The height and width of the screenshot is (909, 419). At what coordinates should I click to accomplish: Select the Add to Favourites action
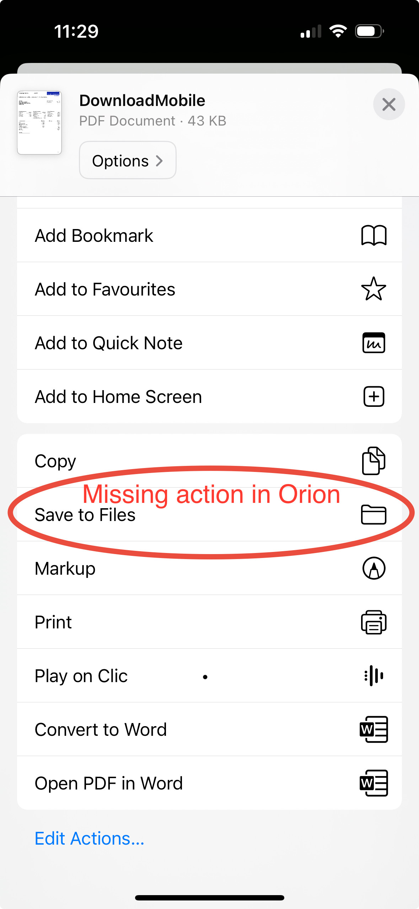(x=105, y=289)
